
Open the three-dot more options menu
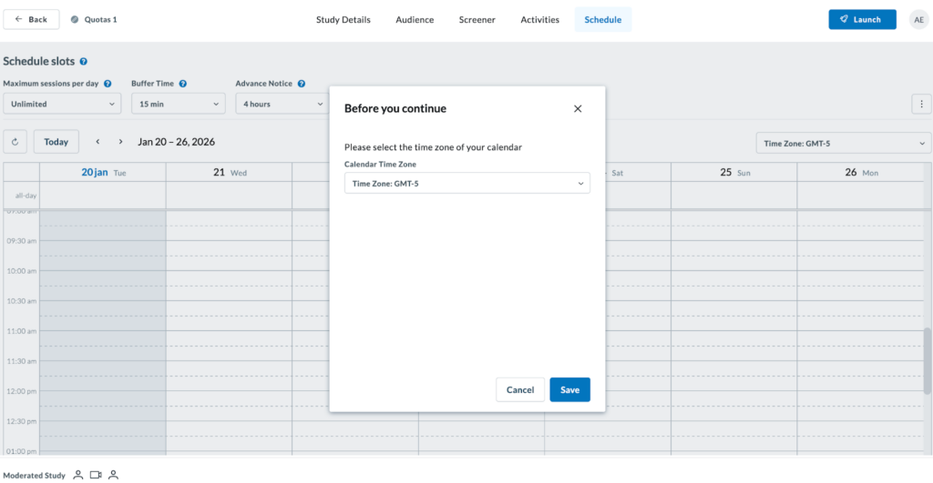921,104
